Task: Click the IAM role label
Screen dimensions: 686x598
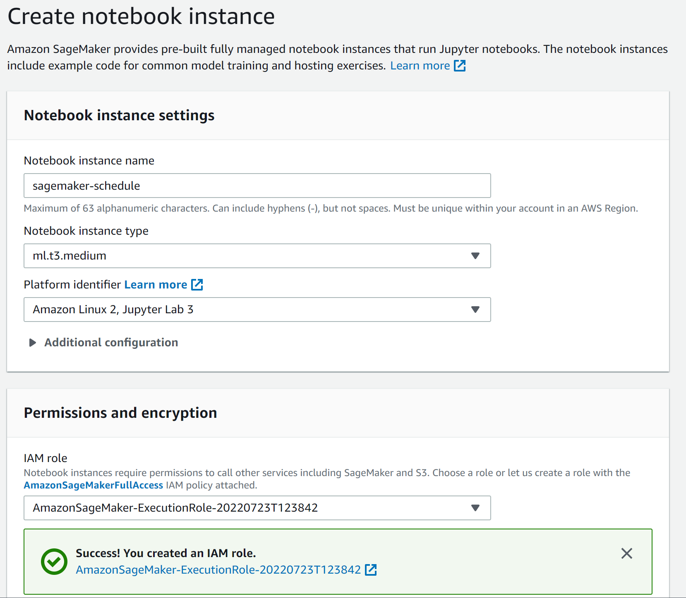Action: point(46,458)
